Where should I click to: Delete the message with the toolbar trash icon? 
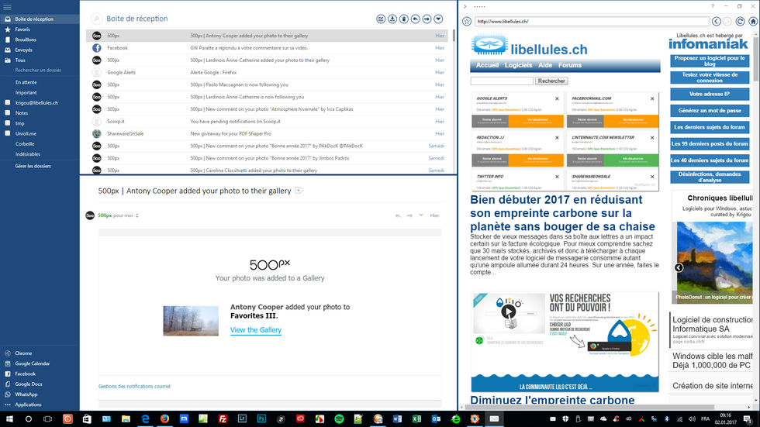coord(404,19)
